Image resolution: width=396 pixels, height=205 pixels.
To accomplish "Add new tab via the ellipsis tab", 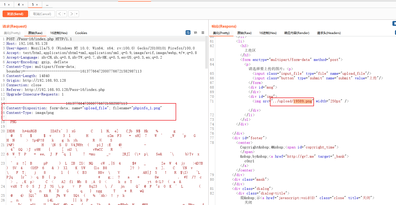I will click(47, 5).
